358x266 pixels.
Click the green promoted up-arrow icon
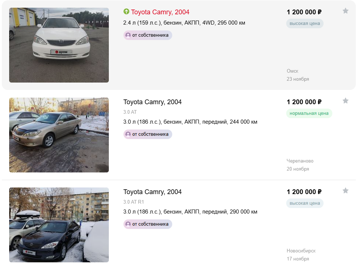tap(126, 11)
